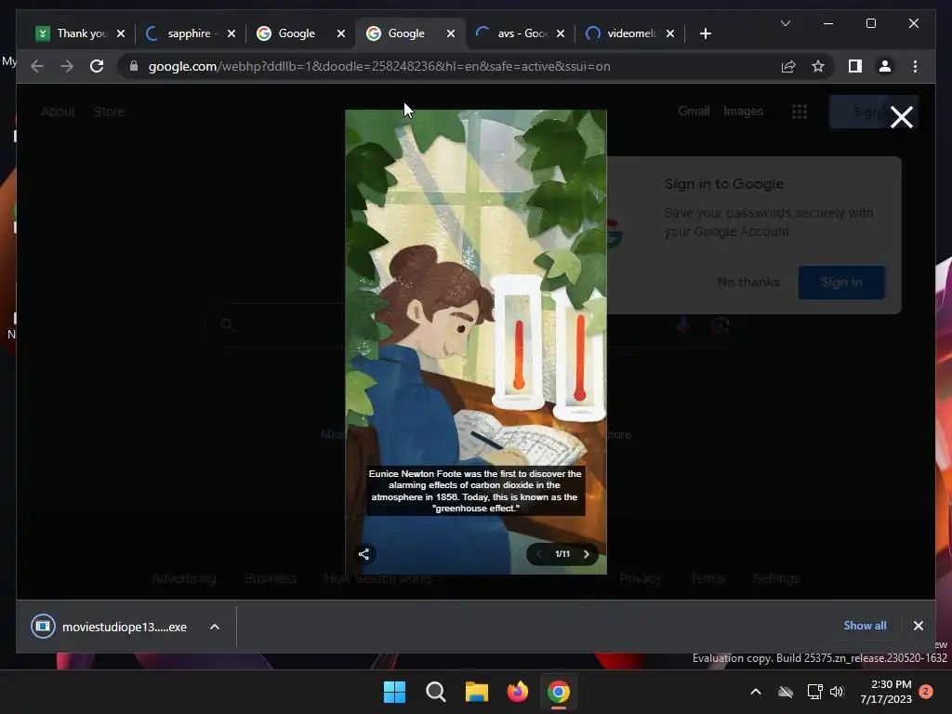The height and width of the screenshot is (714, 952).
Task: Open the Settings footer menu
Action: tap(776, 578)
